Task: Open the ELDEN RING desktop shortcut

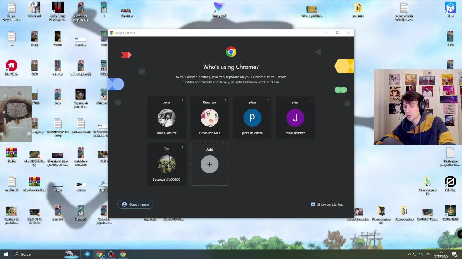Action: pos(450,213)
